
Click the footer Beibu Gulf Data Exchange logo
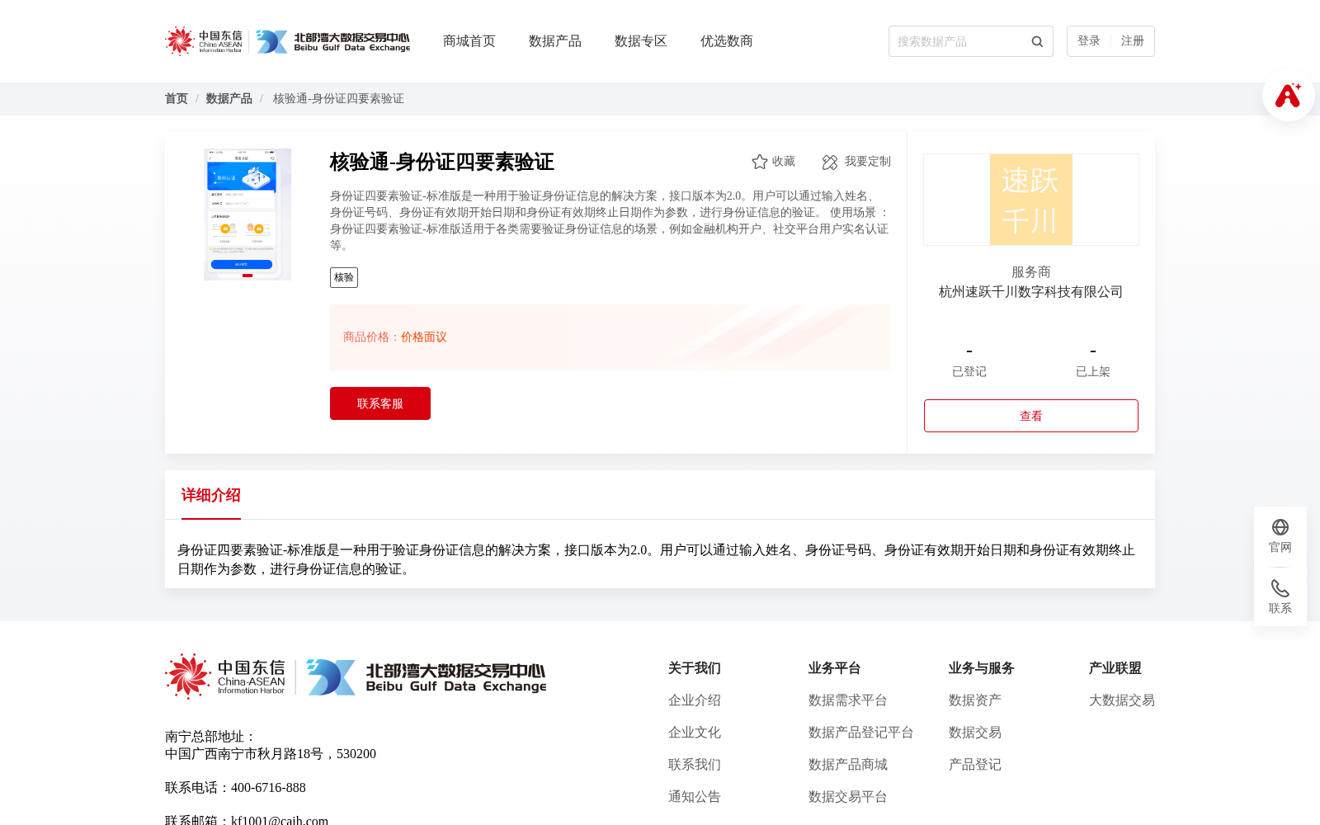click(427, 677)
